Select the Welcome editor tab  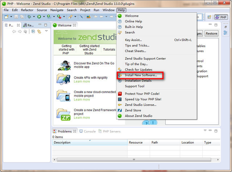[x=65, y=25]
